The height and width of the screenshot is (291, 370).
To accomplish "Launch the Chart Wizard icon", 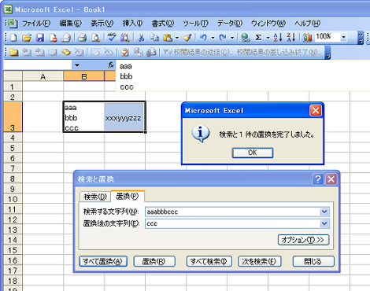I will 307,38.
